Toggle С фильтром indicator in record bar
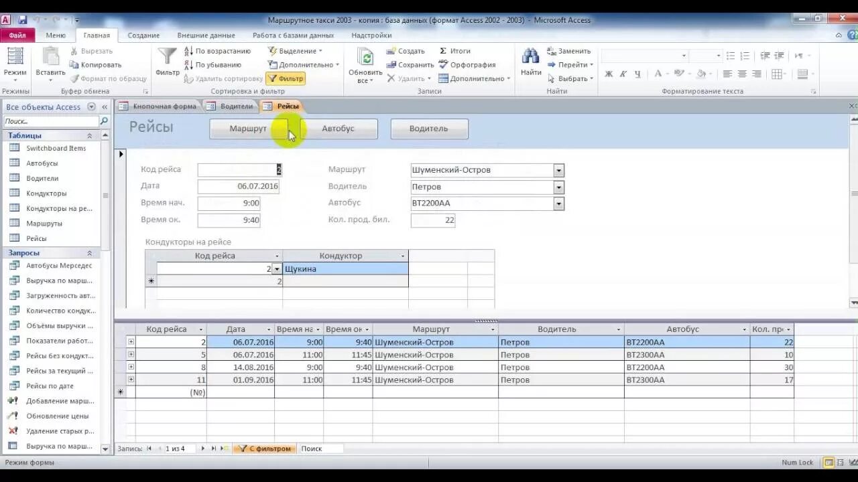The image size is (858, 482). tap(265, 449)
